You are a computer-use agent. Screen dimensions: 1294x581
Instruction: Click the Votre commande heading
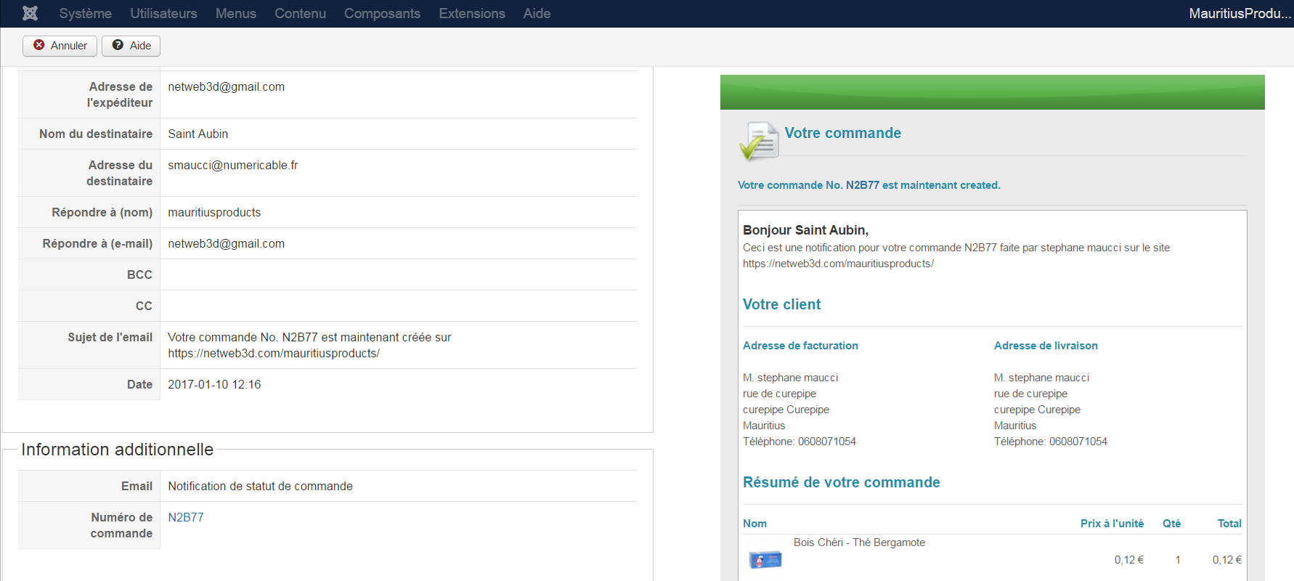(843, 133)
